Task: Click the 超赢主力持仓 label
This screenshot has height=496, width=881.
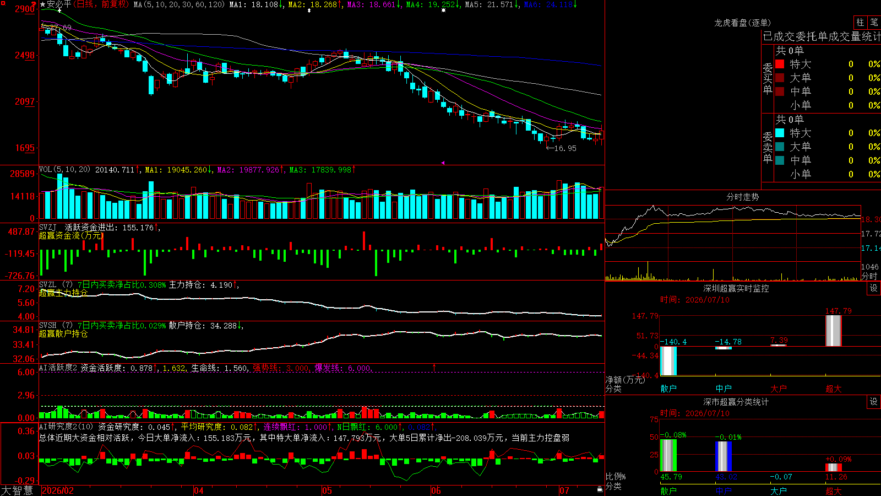Action: click(63, 293)
